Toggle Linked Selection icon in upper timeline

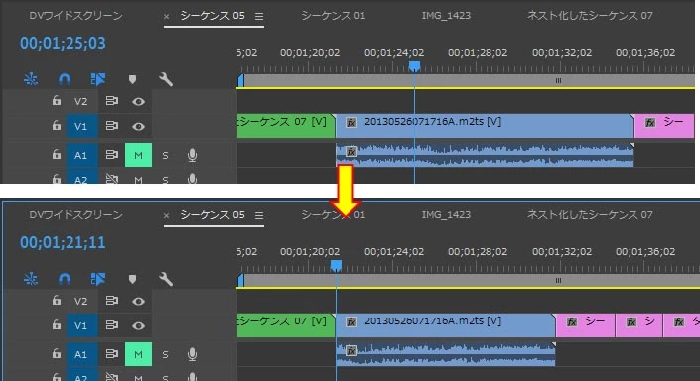(98, 79)
